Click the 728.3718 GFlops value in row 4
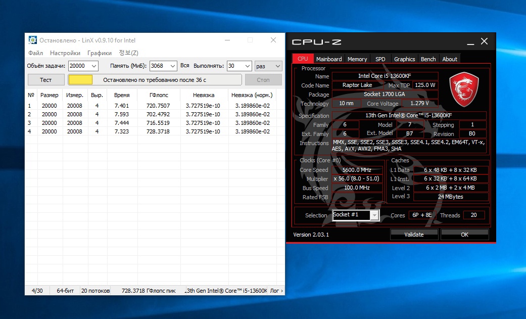 click(158, 131)
